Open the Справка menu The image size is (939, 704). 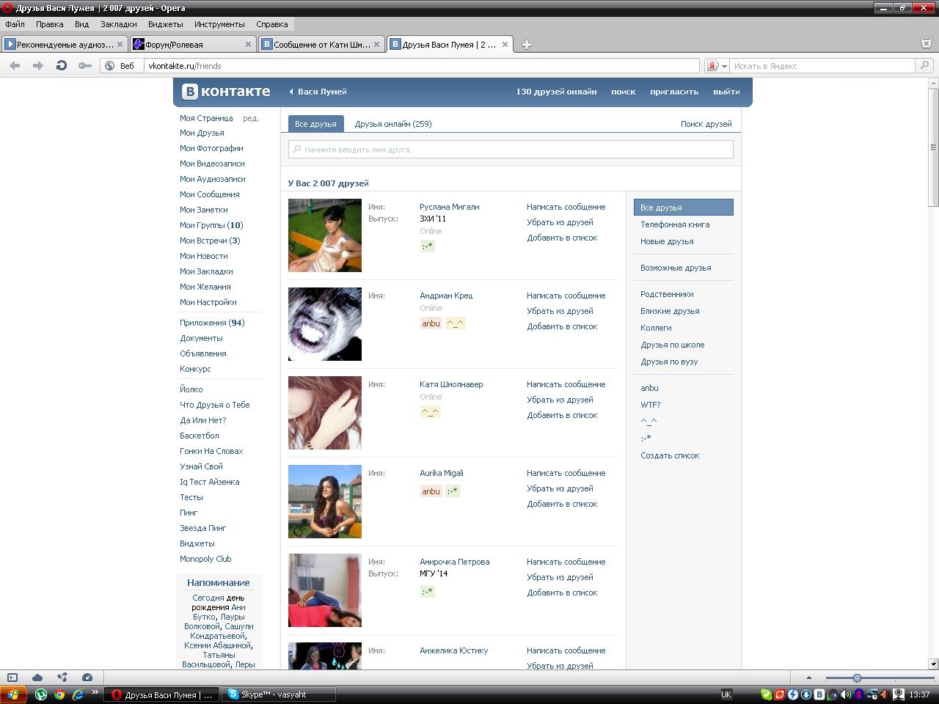271,24
